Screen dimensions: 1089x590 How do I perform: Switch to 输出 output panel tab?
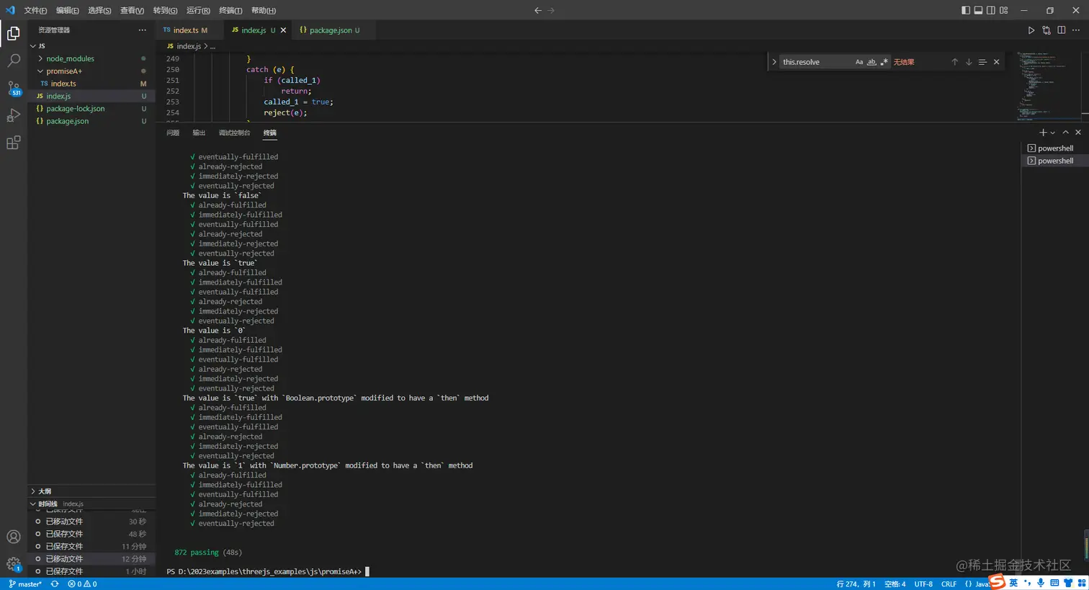(199, 133)
